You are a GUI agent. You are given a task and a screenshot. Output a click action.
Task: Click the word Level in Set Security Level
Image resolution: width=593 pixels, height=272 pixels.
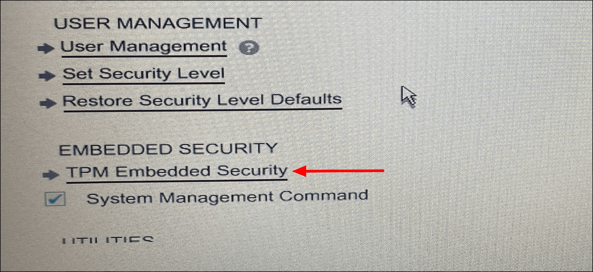pos(201,73)
